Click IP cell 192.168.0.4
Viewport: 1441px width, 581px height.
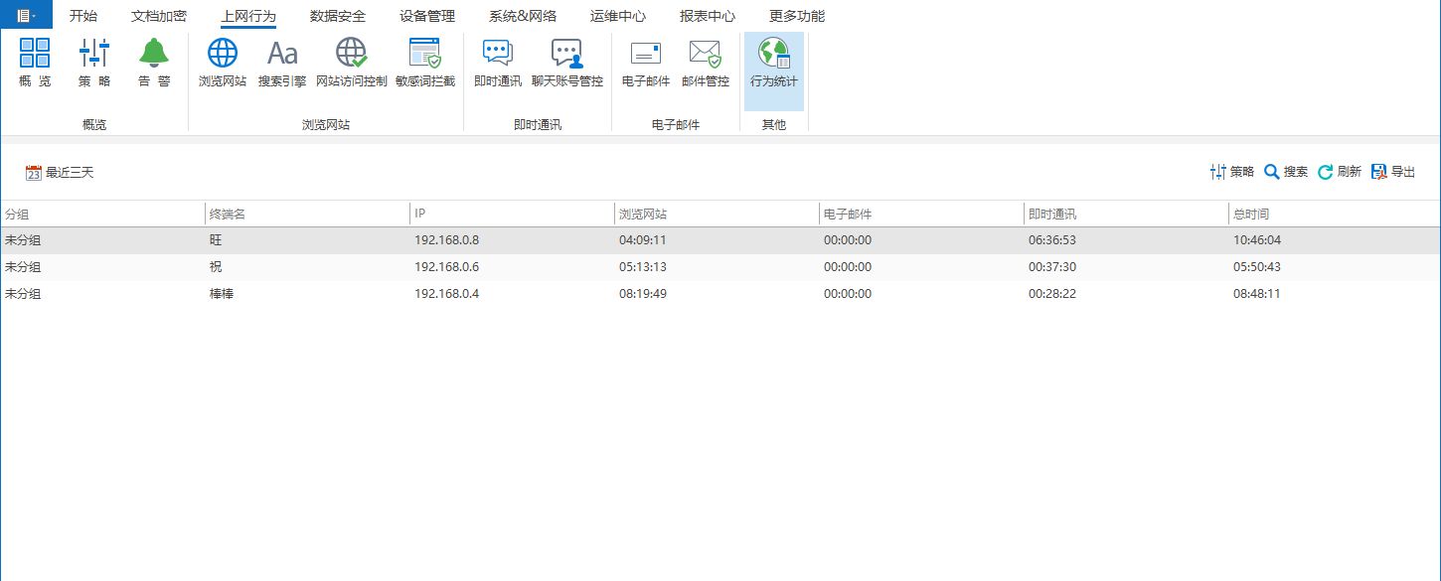447,294
